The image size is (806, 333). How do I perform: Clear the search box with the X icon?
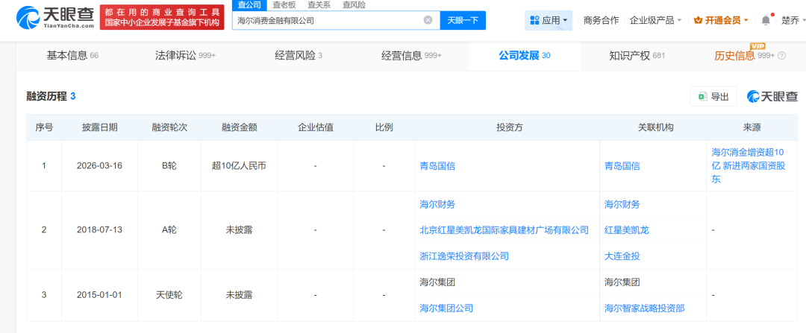428,21
